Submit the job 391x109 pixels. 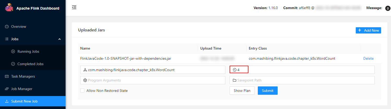click(x=268, y=91)
